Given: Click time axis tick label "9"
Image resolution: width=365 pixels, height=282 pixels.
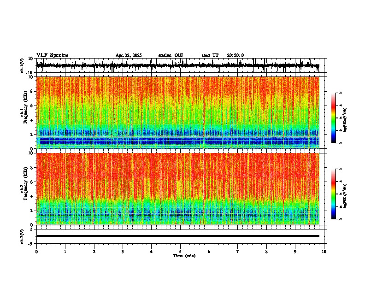Looking at the screenshot, I should point(295,252).
